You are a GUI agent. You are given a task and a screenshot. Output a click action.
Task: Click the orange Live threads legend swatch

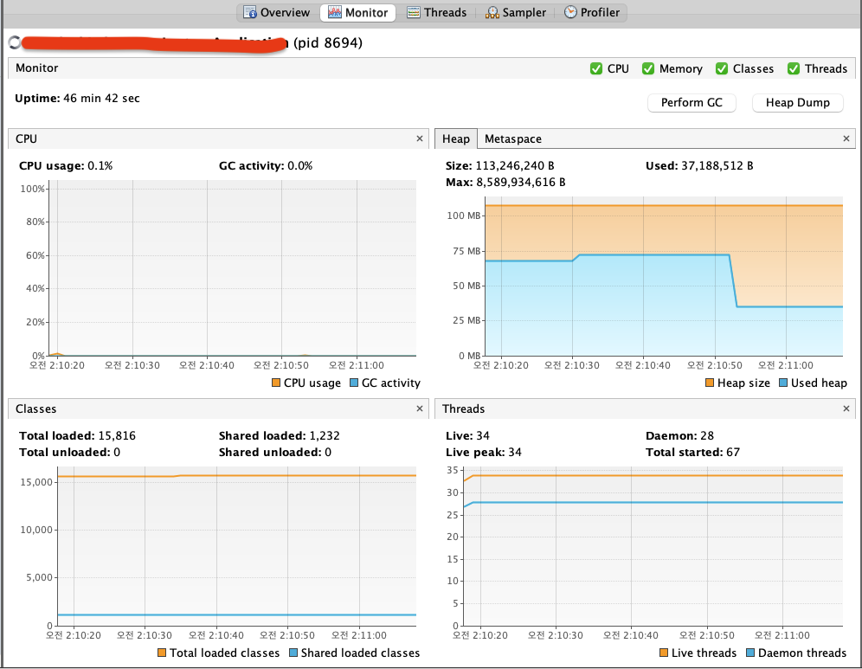pyautogui.click(x=663, y=653)
